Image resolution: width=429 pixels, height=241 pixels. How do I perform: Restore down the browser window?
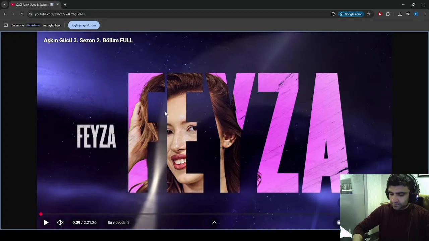tap(414, 5)
